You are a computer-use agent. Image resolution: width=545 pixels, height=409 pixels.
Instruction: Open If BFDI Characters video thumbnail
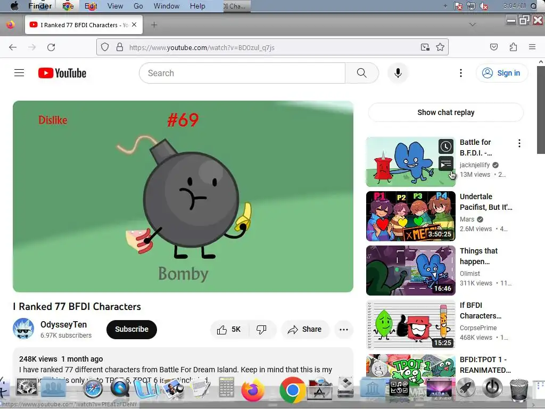[410, 324]
